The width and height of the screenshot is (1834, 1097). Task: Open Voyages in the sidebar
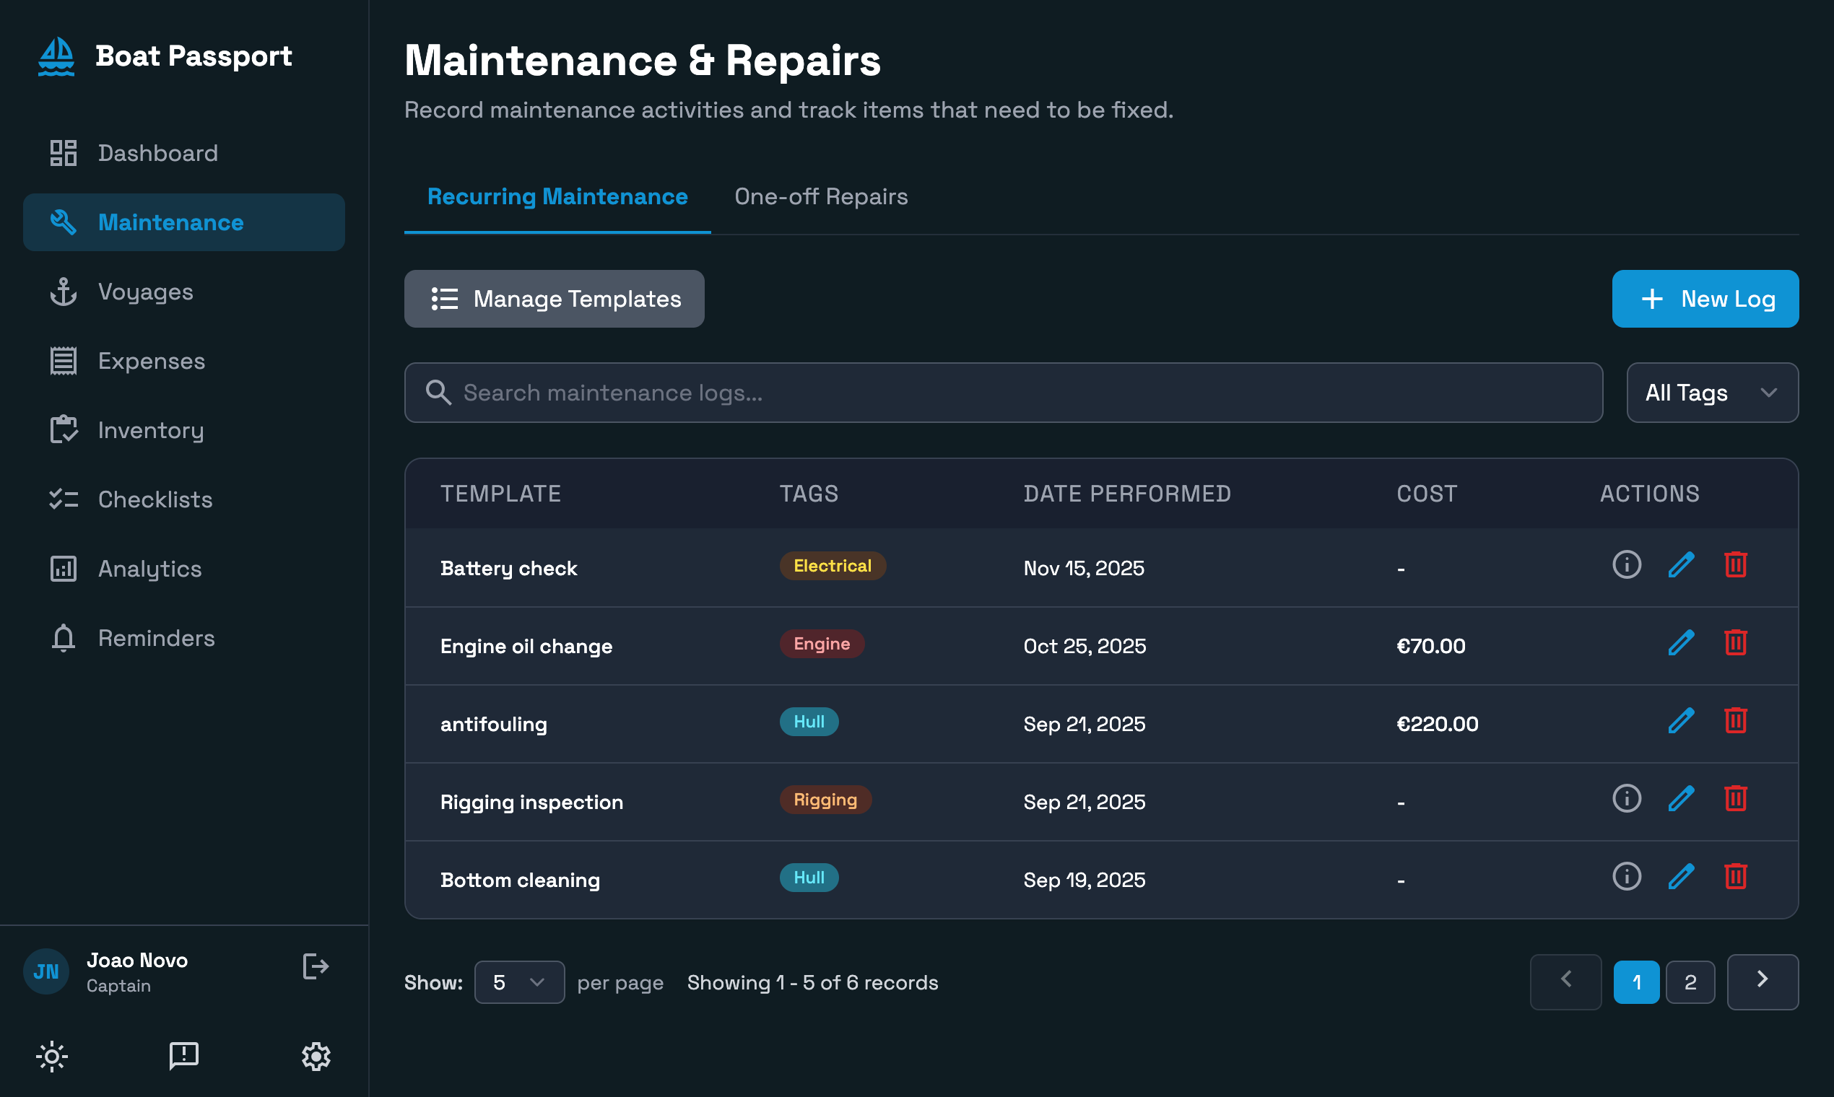[x=145, y=292]
